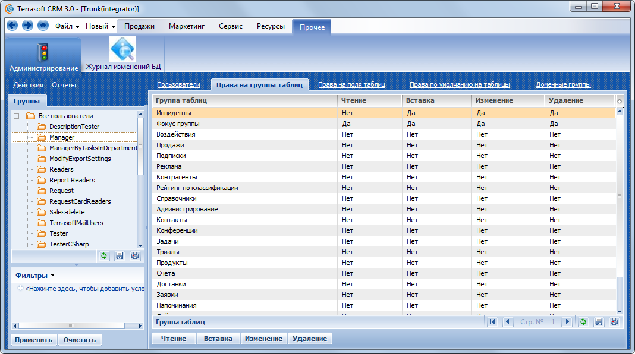Click the save icon under the groups tree

pyautogui.click(x=120, y=255)
